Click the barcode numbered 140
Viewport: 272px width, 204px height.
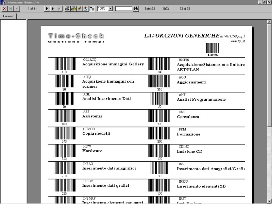(159, 64)
